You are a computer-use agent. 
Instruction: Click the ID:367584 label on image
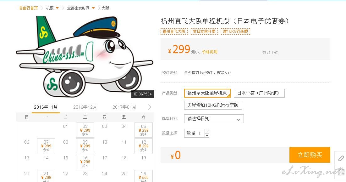[x=143, y=94]
